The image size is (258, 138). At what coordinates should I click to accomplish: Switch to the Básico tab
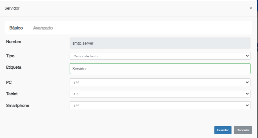pos(16,28)
